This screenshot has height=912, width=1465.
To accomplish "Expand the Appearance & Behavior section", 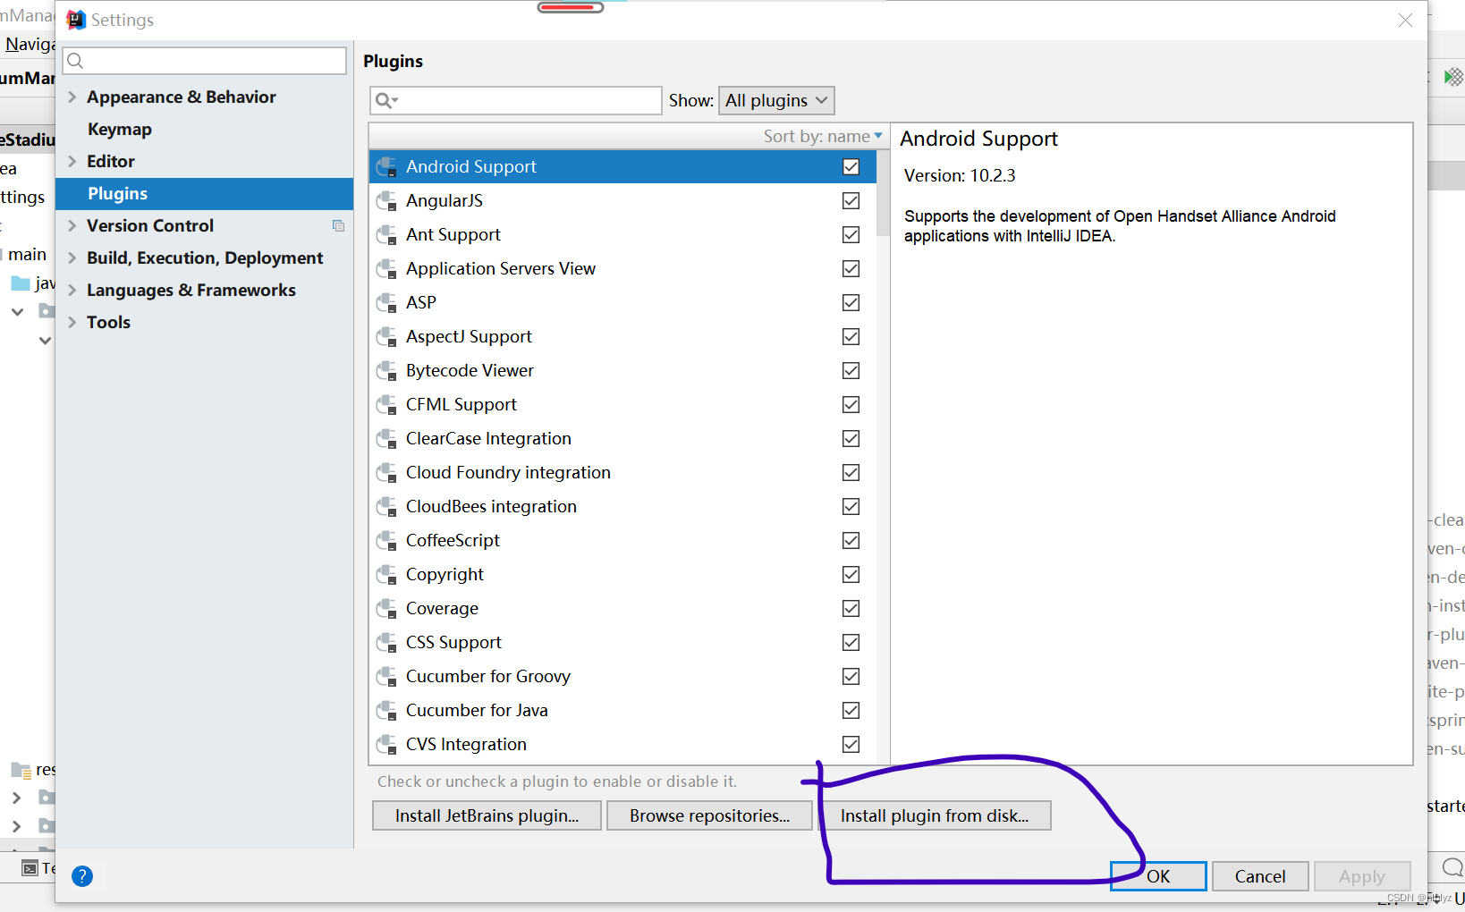I will click(x=72, y=97).
